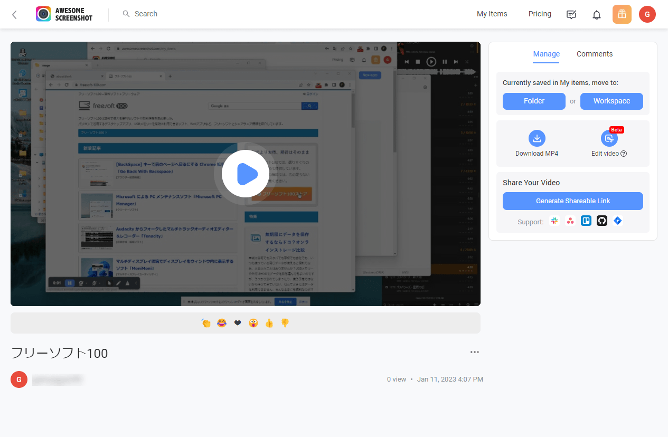This screenshot has height=437, width=668.
Task: Download the video as MP4
Action: 537,144
